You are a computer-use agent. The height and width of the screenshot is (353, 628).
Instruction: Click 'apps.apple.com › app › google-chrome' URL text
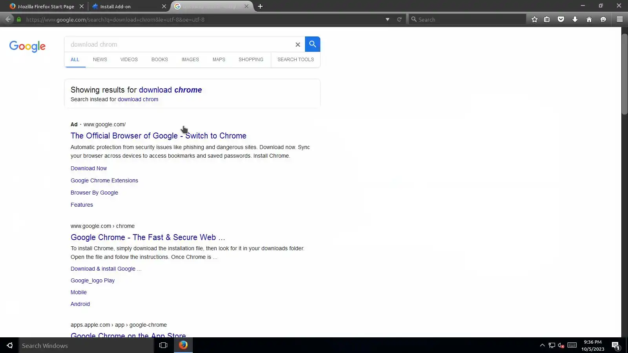119,325
